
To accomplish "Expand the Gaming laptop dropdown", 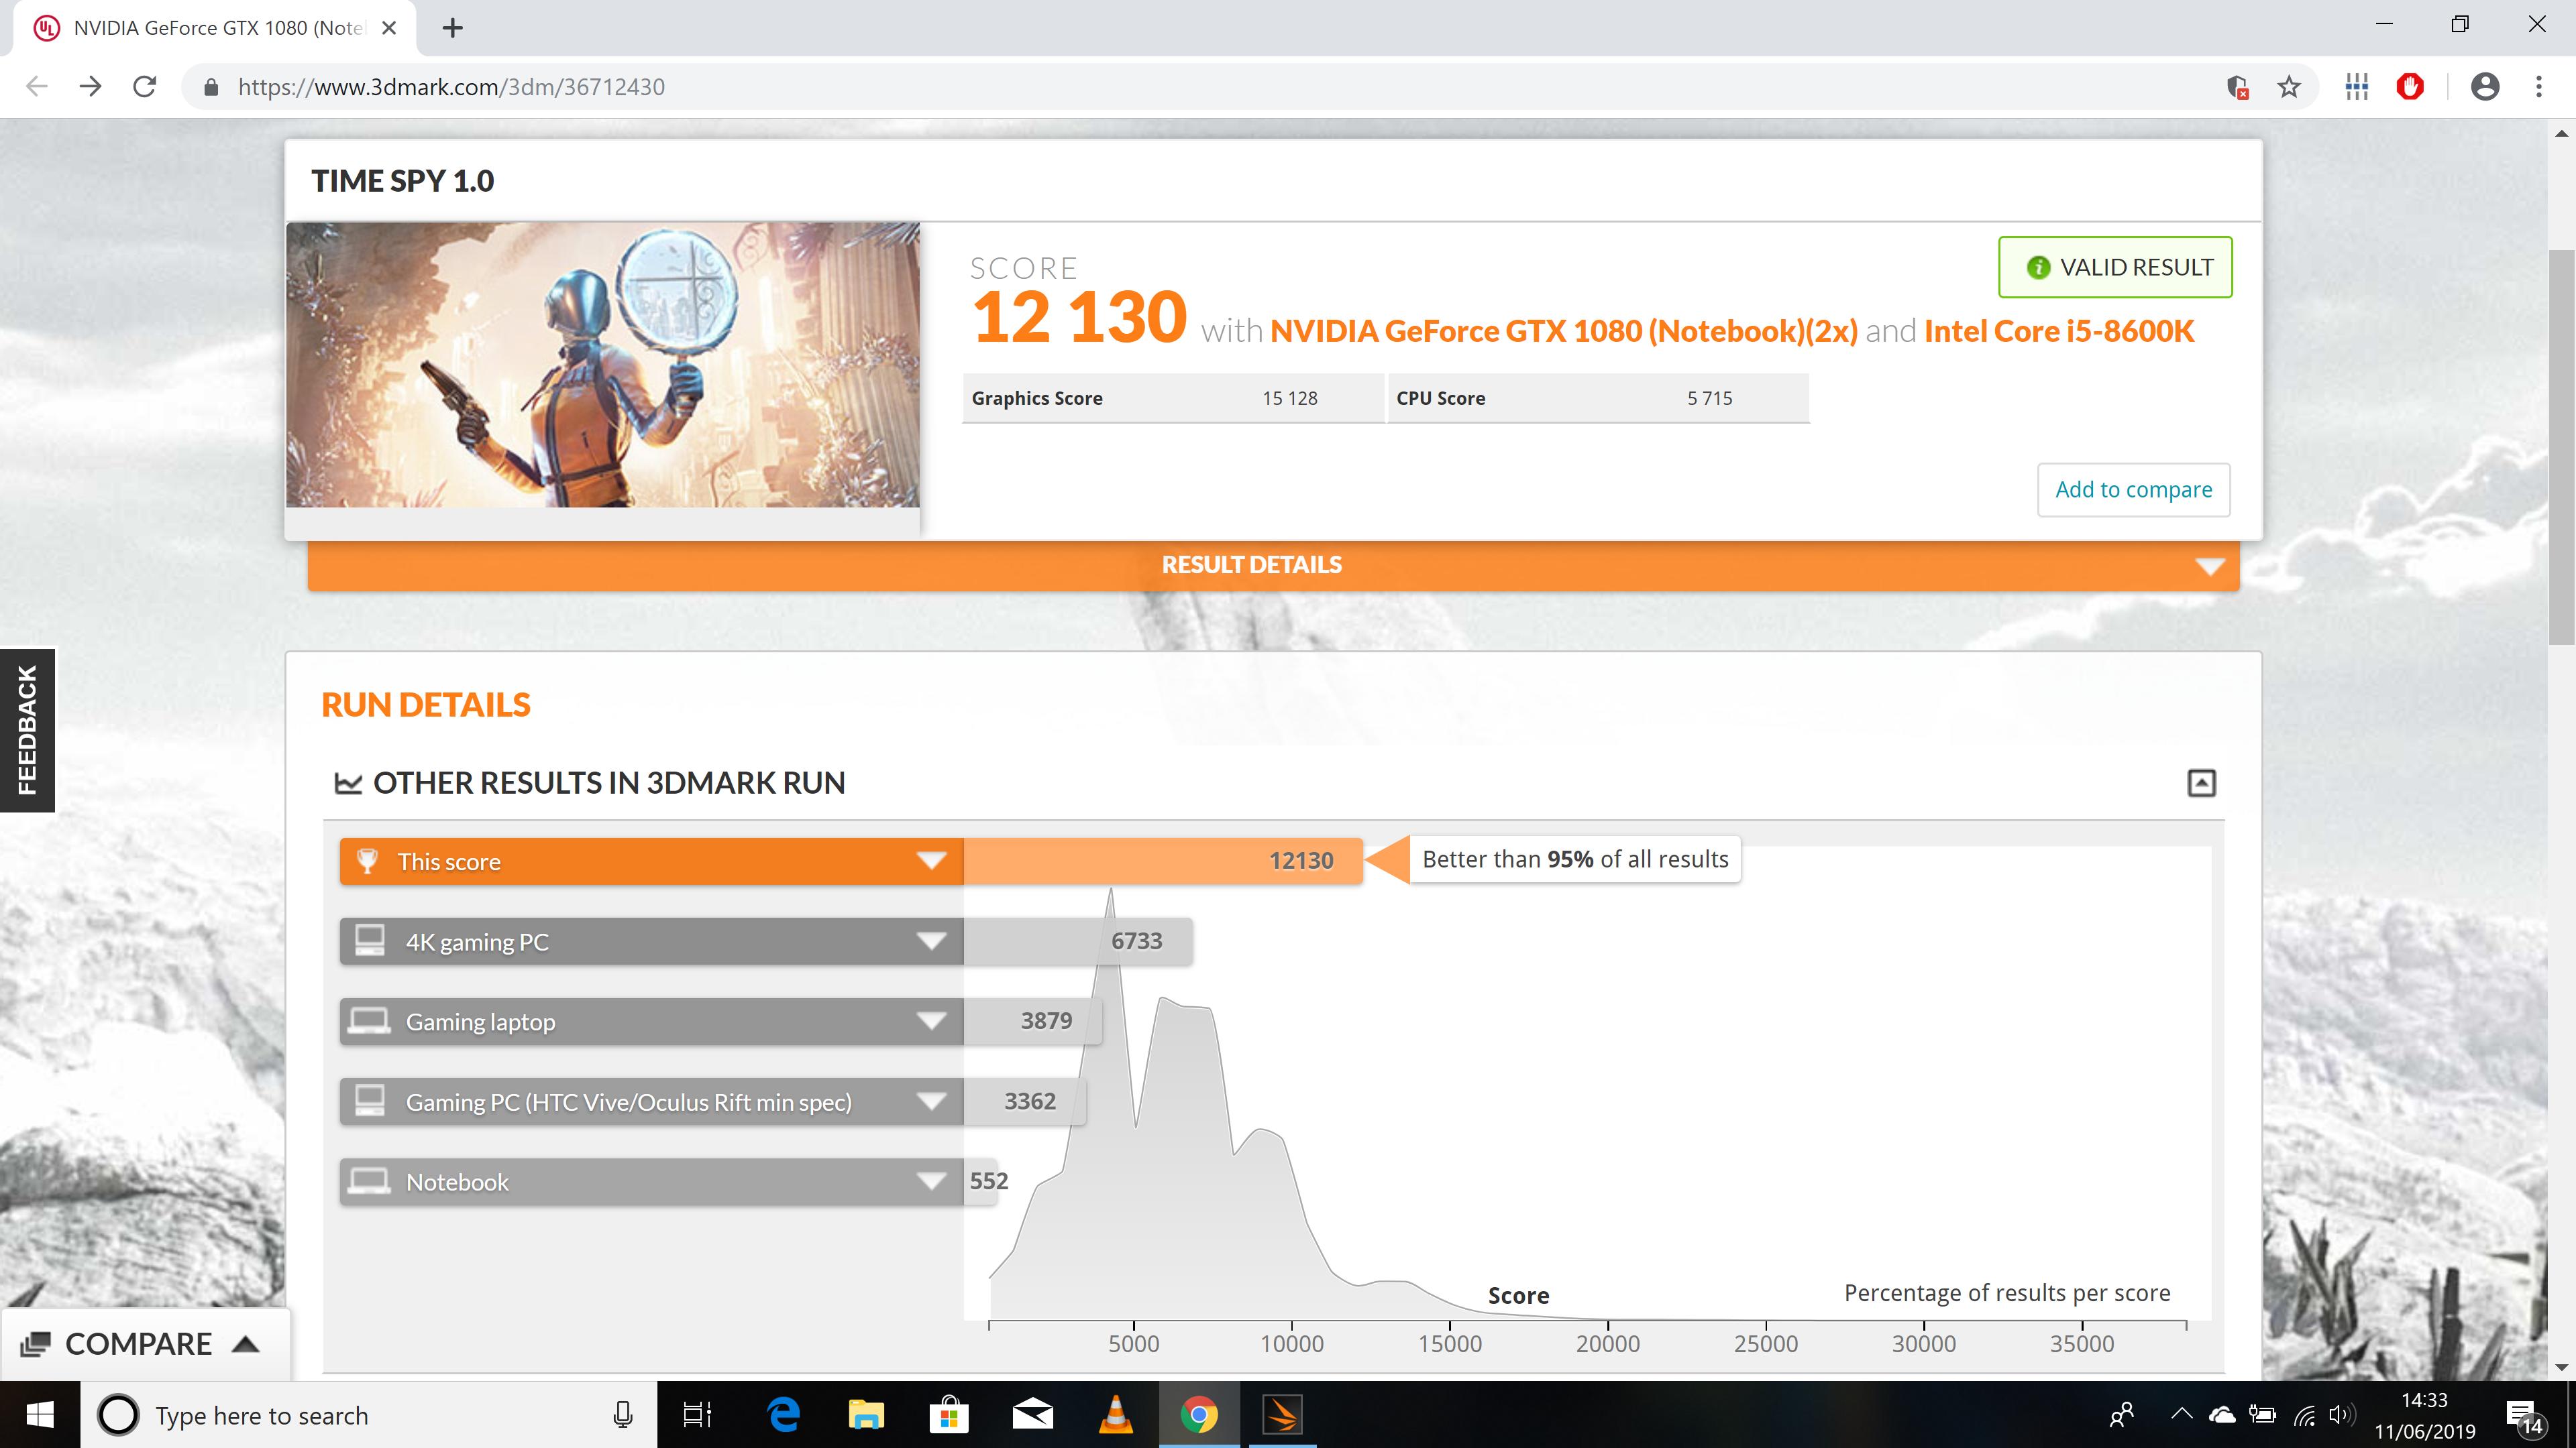I will click(931, 1021).
